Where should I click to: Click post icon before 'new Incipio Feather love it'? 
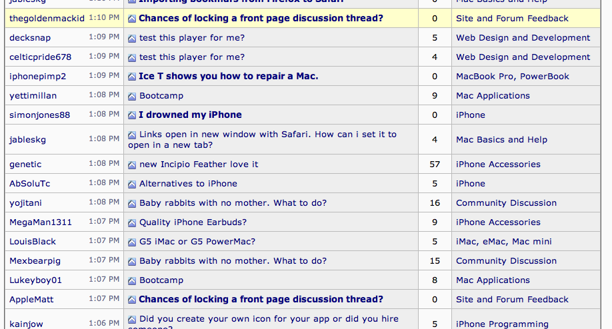click(132, 165)
